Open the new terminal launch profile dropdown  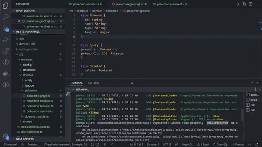[x=259, y=89]
